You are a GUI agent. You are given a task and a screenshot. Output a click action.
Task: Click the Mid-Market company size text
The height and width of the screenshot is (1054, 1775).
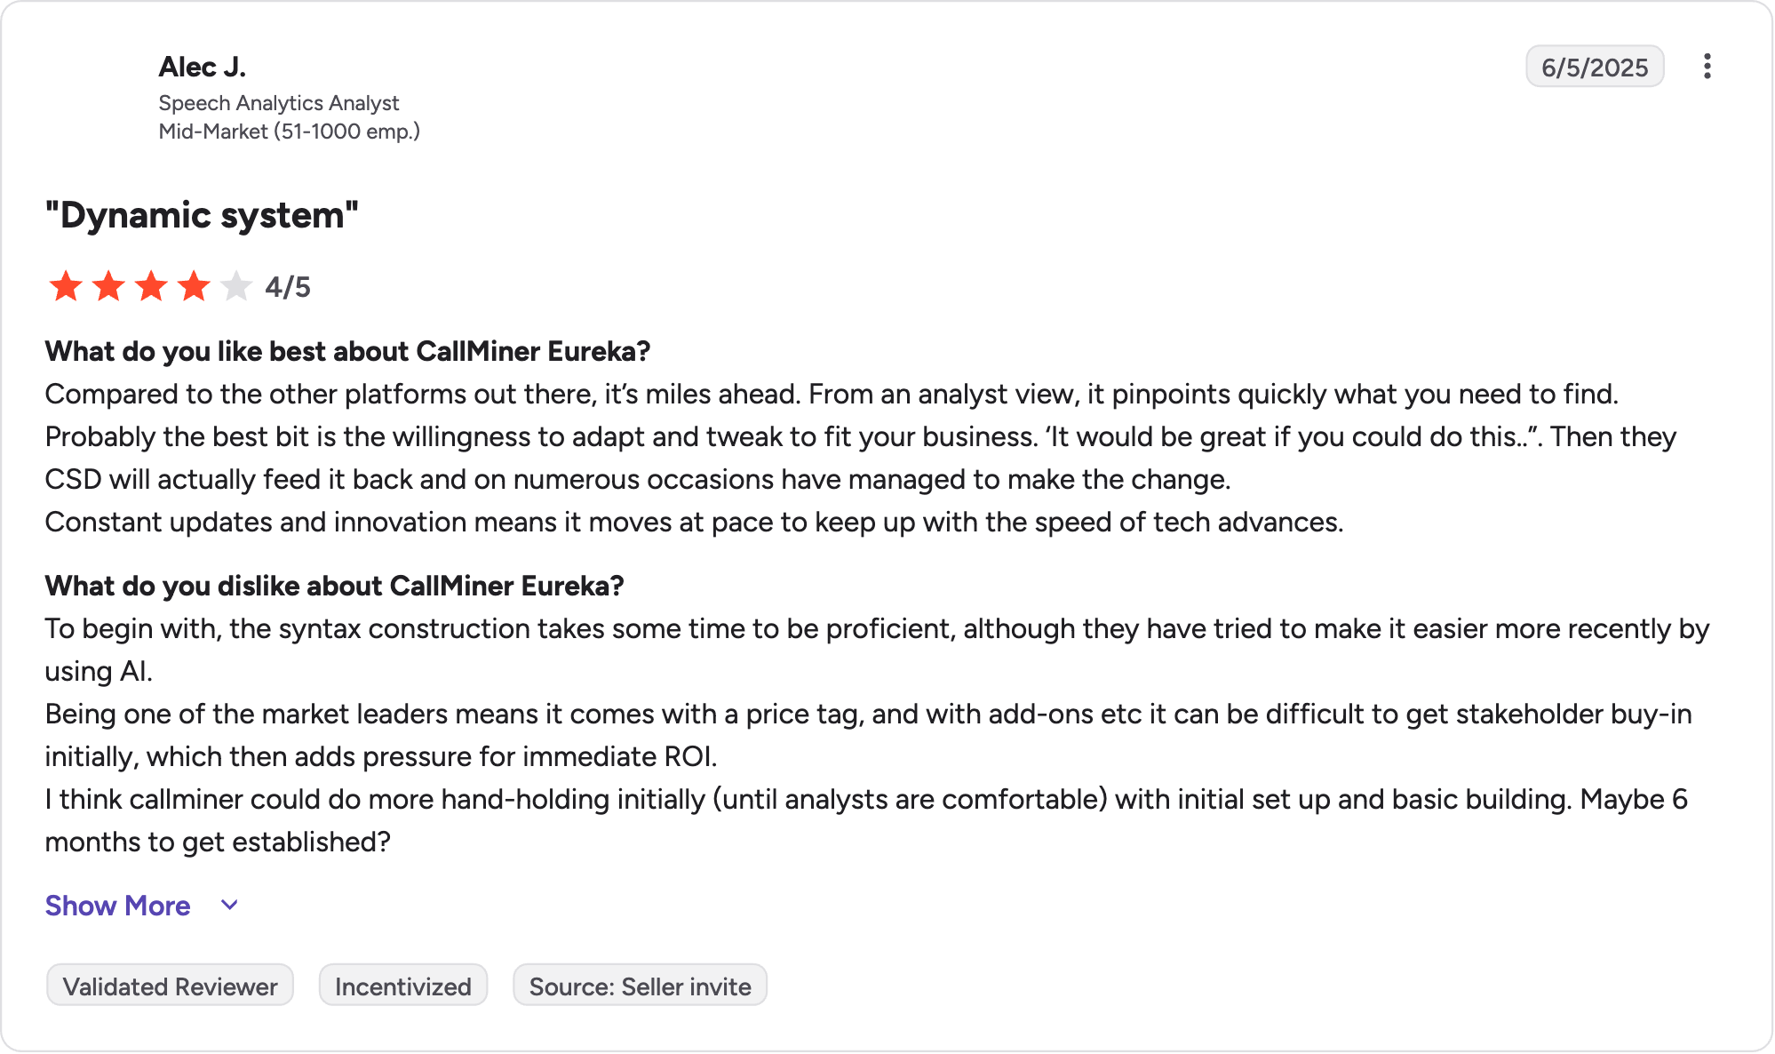point(290,132)
